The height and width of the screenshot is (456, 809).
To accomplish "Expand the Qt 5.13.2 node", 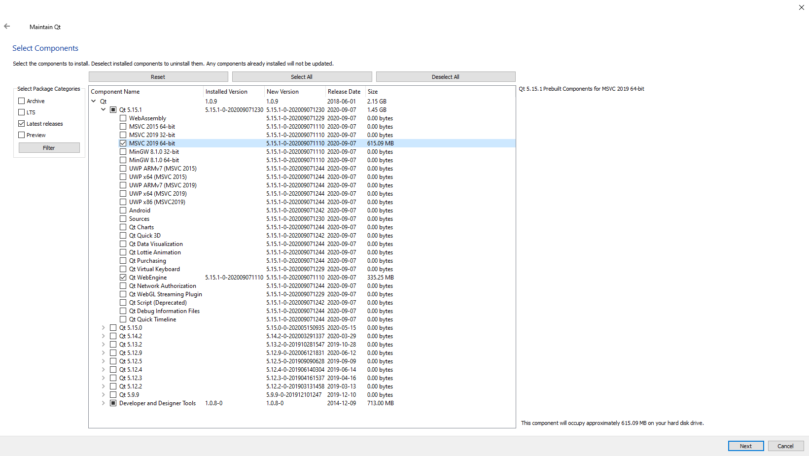I will pyautogui.click(x=103, y=344).
